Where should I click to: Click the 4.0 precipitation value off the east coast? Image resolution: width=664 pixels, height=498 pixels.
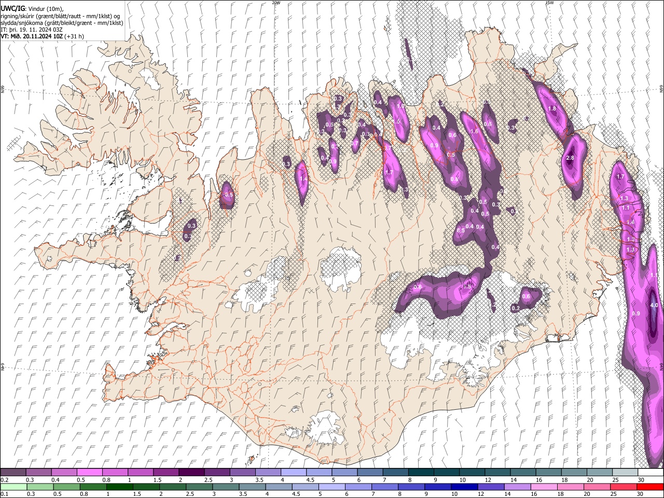pyautogui.click(x=654, y=306)
